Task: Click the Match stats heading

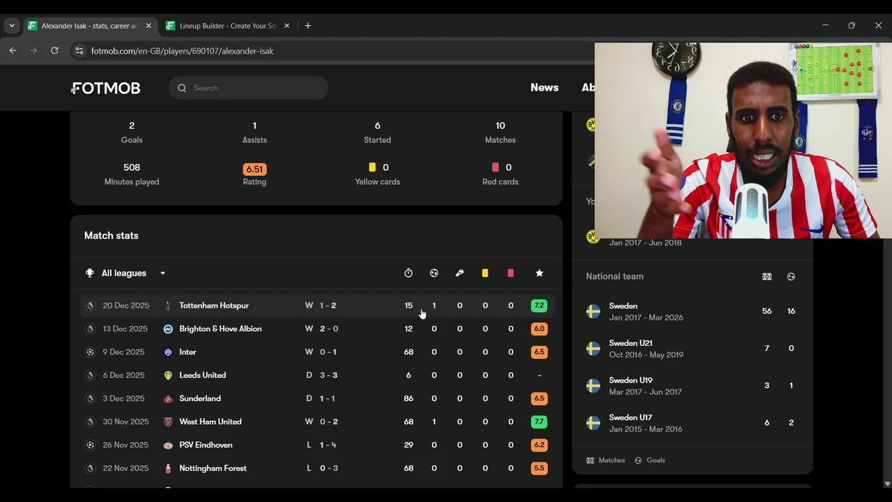Action: [x=111, y=236]
